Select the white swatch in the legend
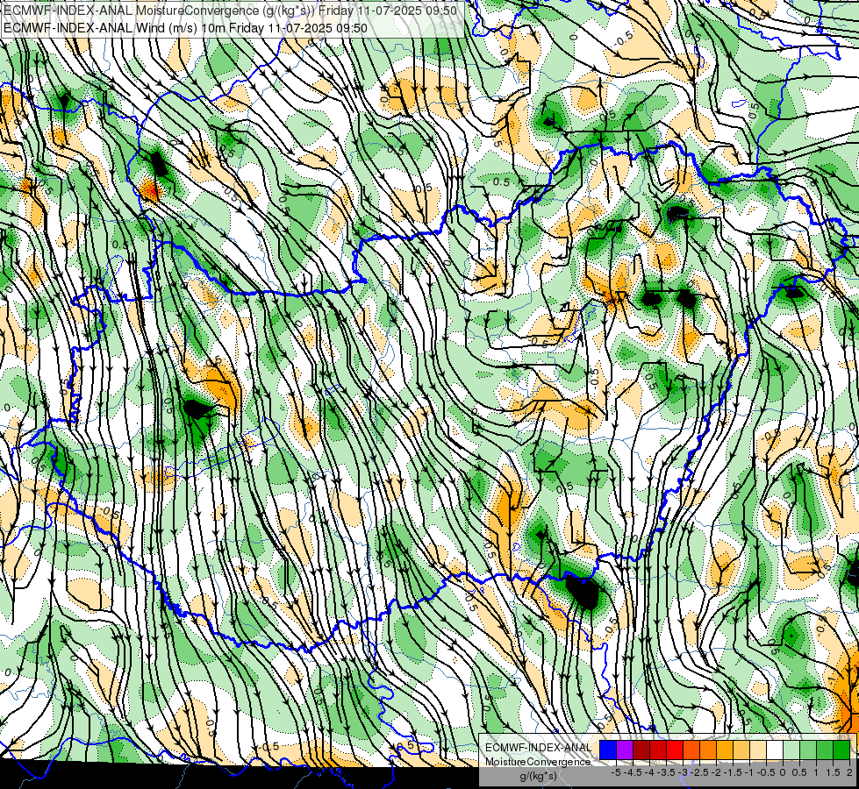859x789 pixels. [775, 750]
